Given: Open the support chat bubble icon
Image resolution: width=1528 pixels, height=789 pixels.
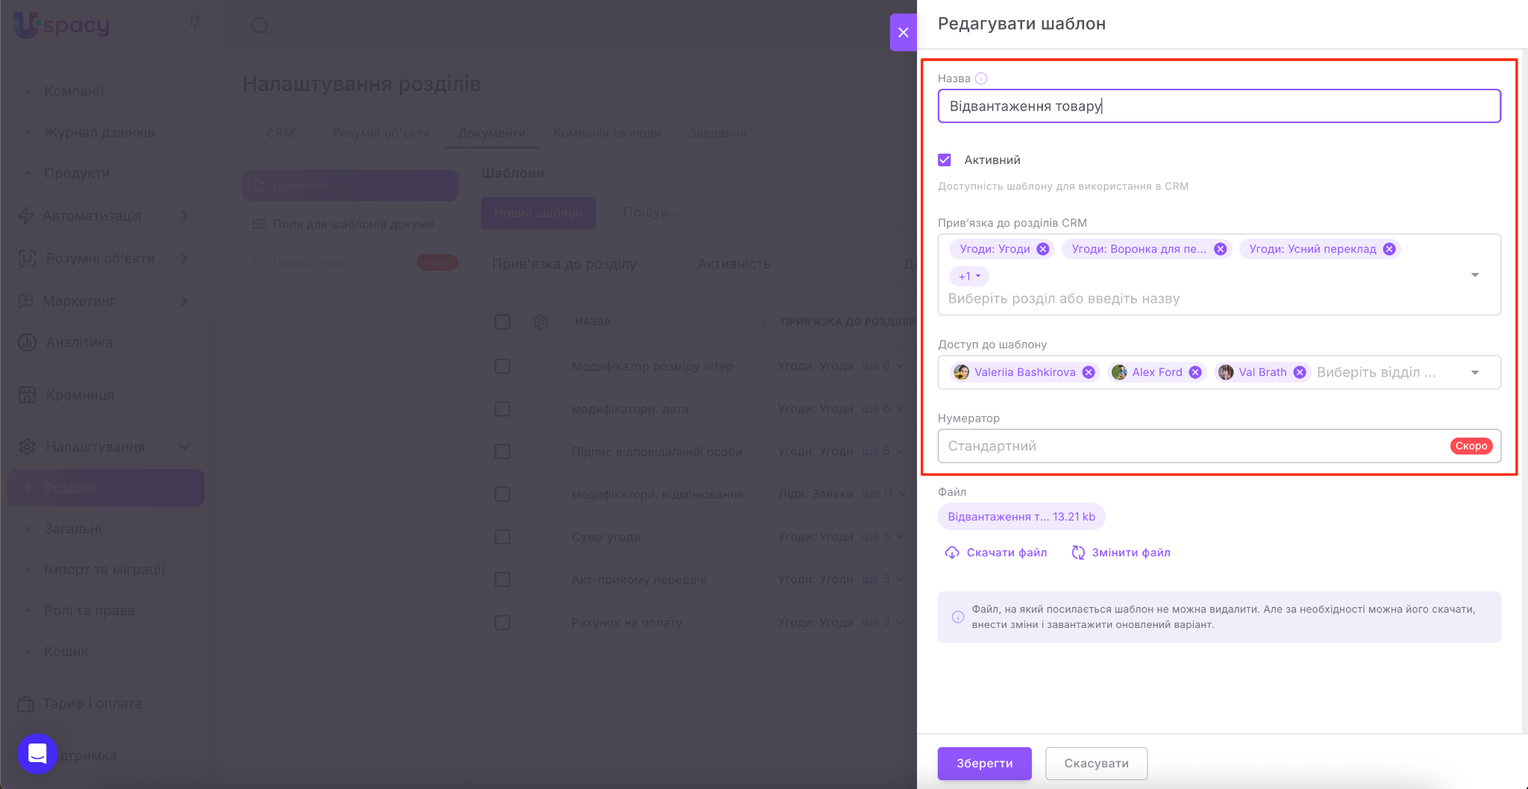Looking at the screenshot, I should coord(37,754).
